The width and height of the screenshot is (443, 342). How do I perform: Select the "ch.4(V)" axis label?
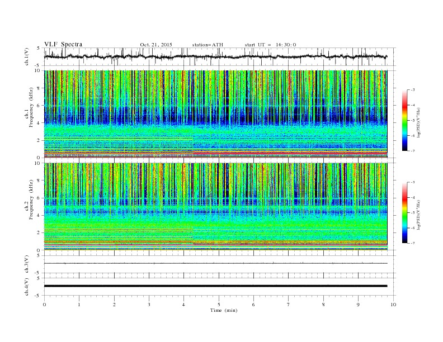pos(27,287)
